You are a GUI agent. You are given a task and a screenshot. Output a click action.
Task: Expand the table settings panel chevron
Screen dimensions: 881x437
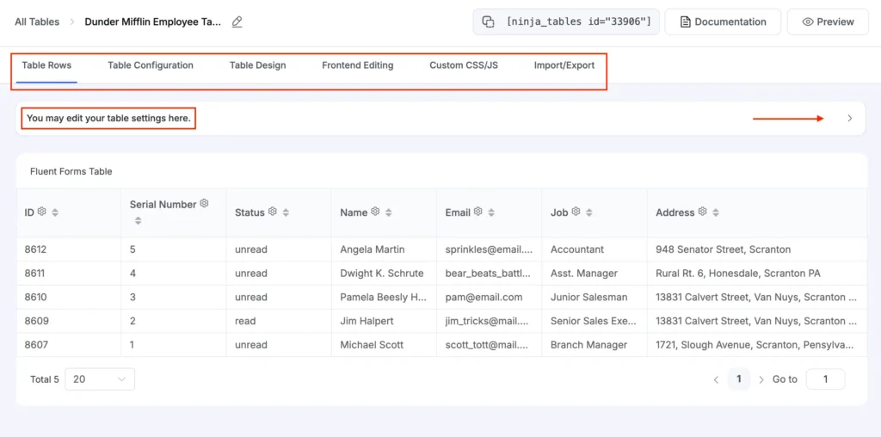pos(850,119)
